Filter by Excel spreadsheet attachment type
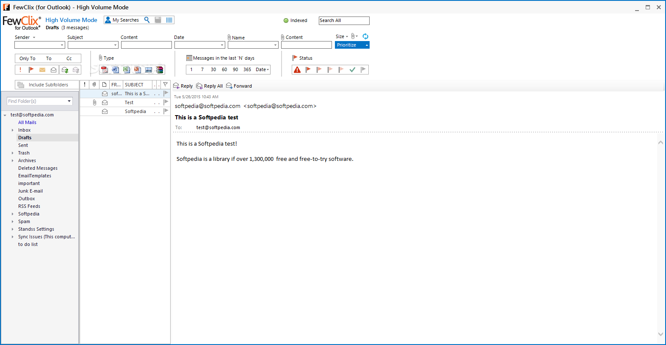666x345 pixels. click(127, 70)
